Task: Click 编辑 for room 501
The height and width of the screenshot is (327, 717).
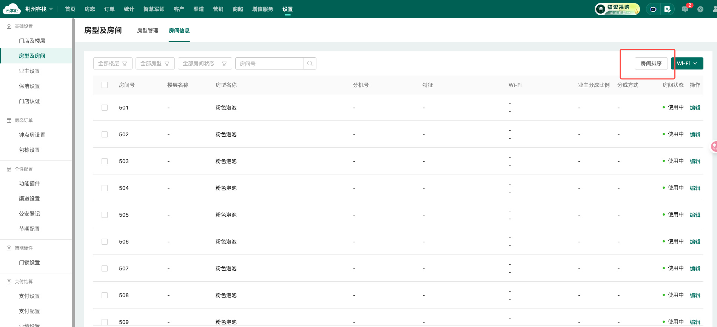Action: pyautogui.click(x=695, y=108)
